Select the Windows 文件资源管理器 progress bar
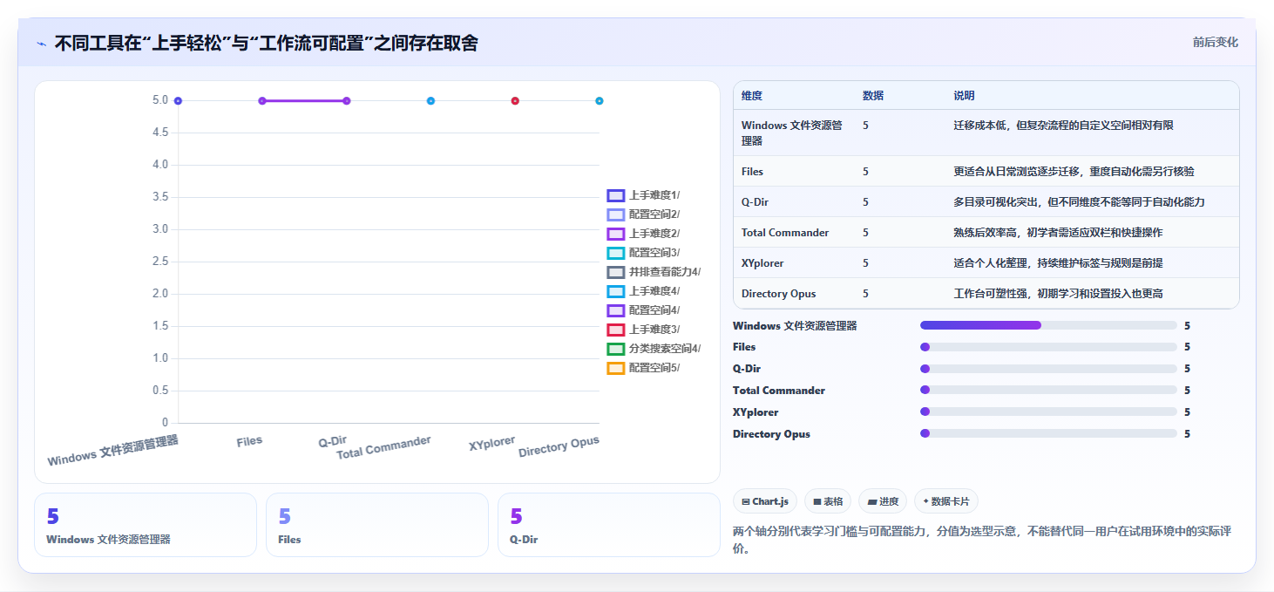This screenshot has width=1274, height=592. click(1048, 325)
